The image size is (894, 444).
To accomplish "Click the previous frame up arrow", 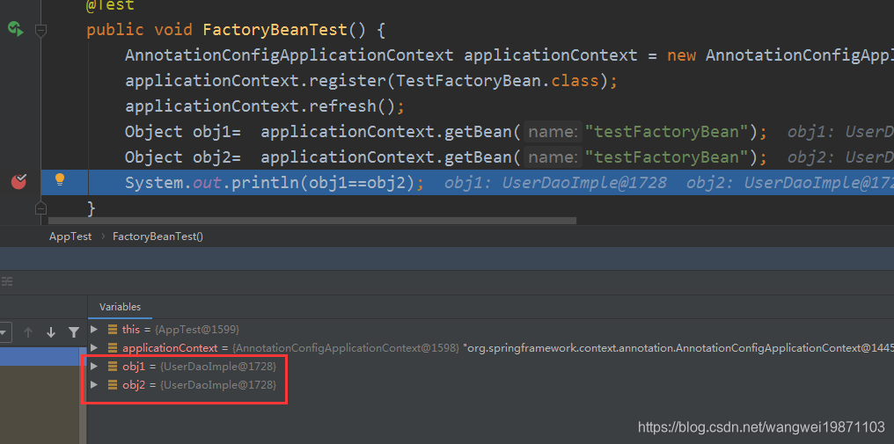I will [x=28, y=331].
